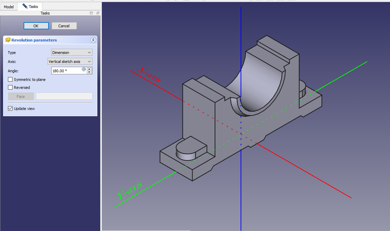Click the Revolution parameters feature icon
The width and height of the screenshot is (390, 231).
[8, 40]
